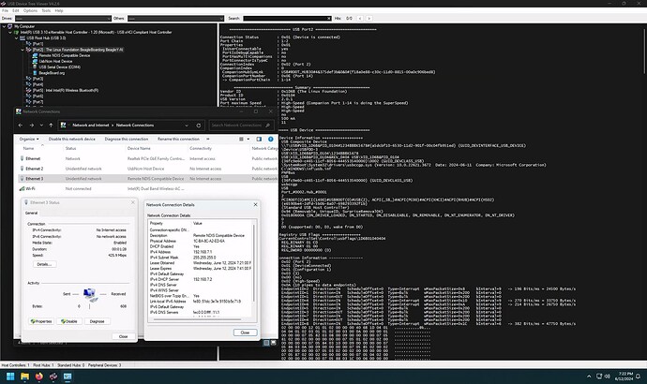The image size is (647, 384).
Task: Open the Organize dropdown menu
Action: click(29, 140)
